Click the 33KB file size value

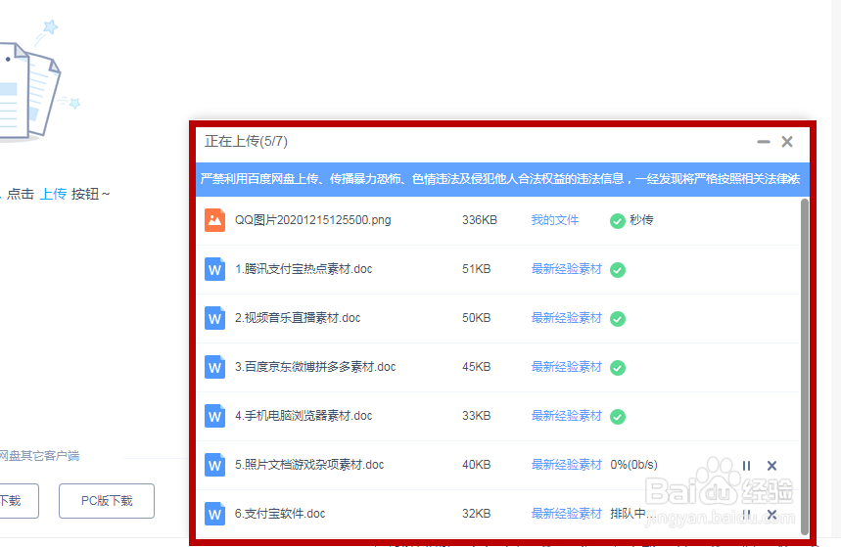click(476, 416)
